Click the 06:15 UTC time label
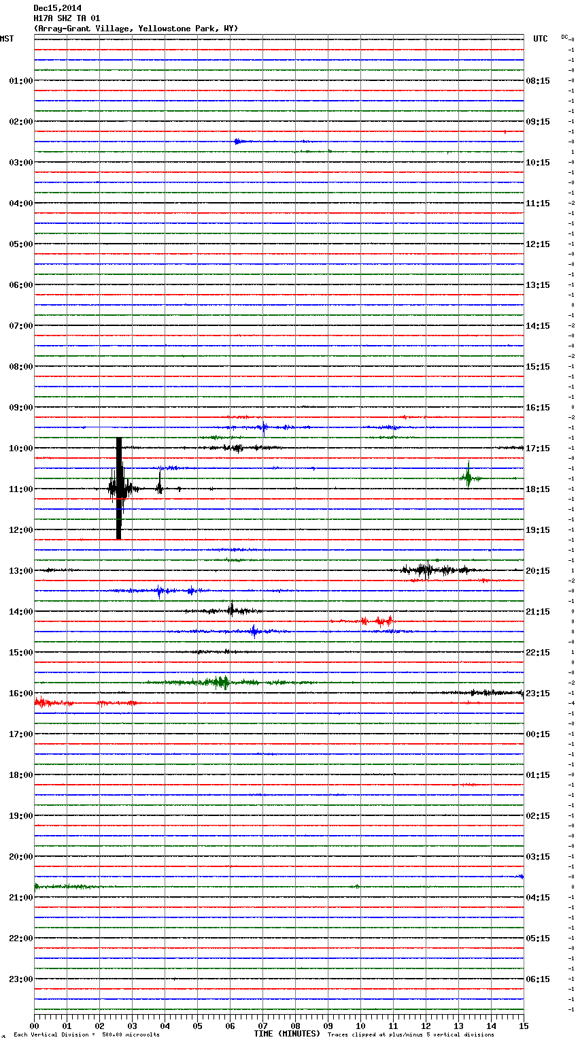This screenshot has width=578, height=1044. [538, 979]
